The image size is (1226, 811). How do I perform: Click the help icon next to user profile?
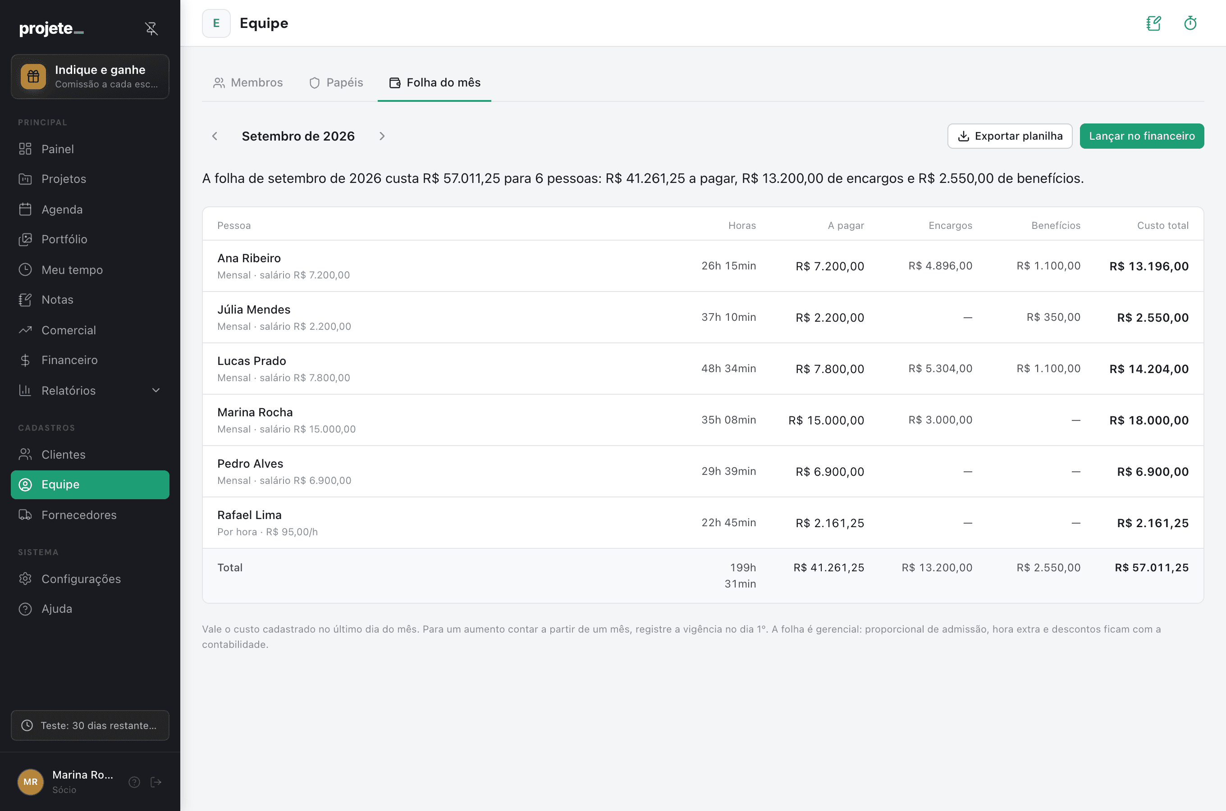coord(134,782)
